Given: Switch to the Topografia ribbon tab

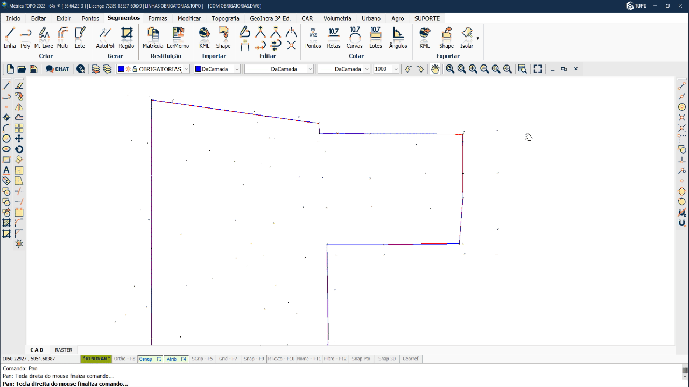Looking at the screenshot, I should tap(226, 18).
